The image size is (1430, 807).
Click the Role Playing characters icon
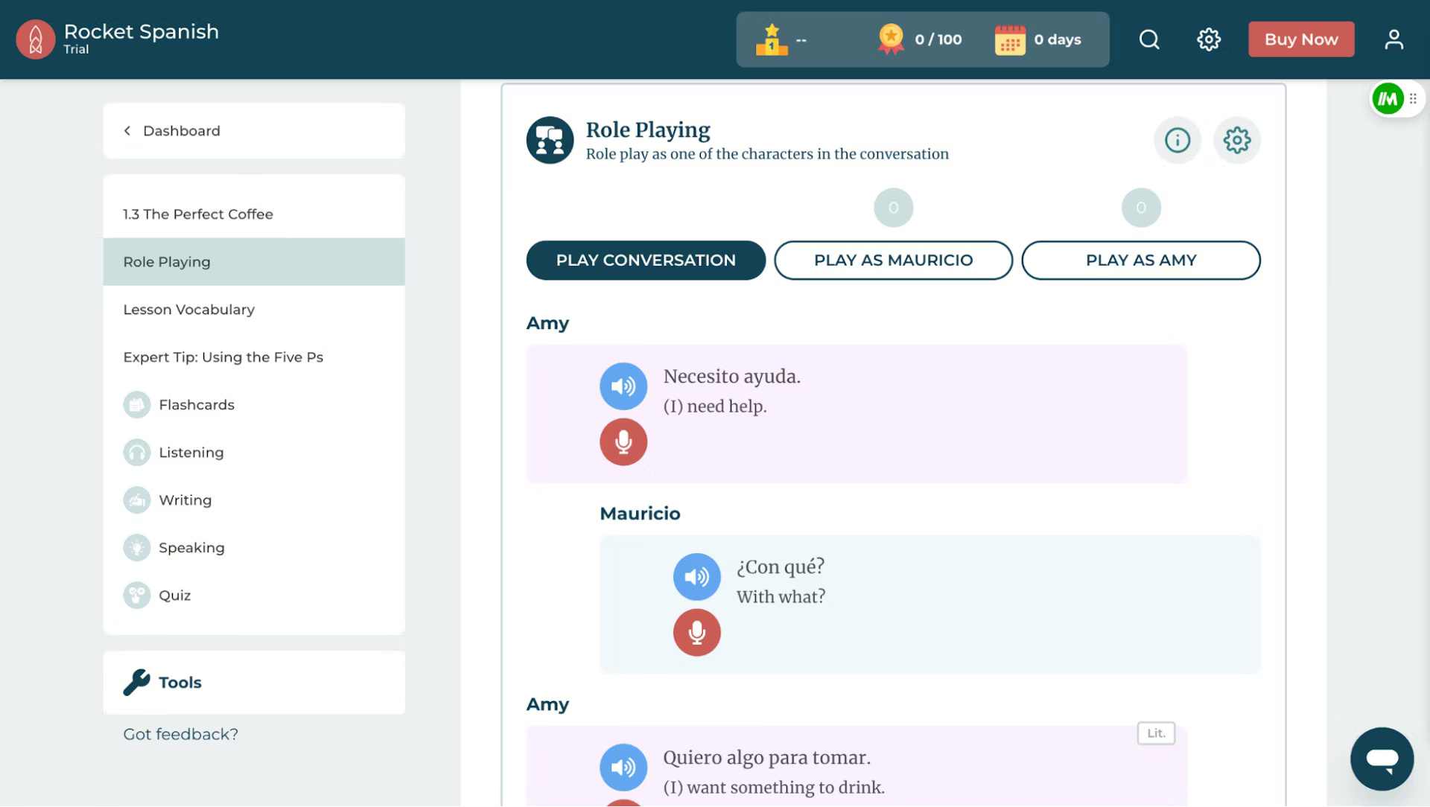pyautogui.click(x=550, y=140)
